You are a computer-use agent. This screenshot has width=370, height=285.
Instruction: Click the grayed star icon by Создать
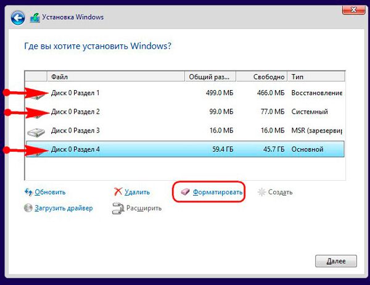(261, 192)
